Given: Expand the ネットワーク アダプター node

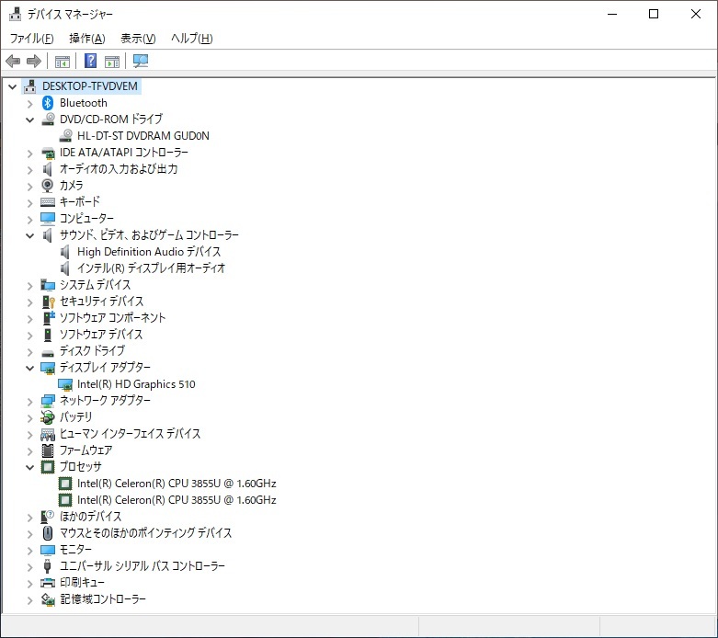Looking at the screenshot, I should coord(29,401).
